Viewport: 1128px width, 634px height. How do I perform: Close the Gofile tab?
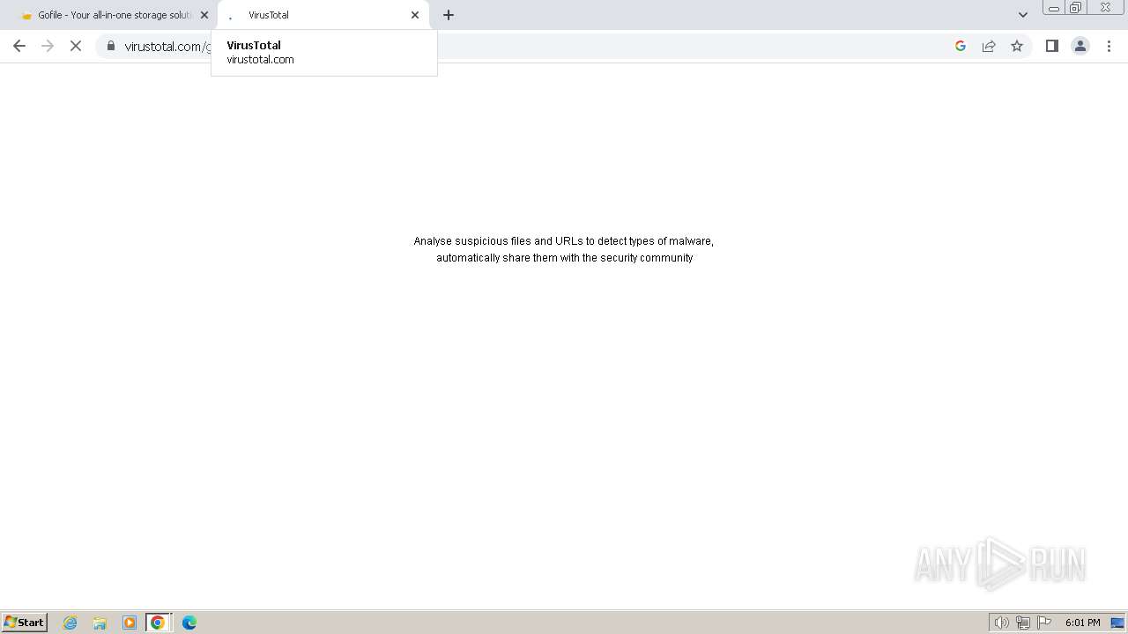pos(204,15)
